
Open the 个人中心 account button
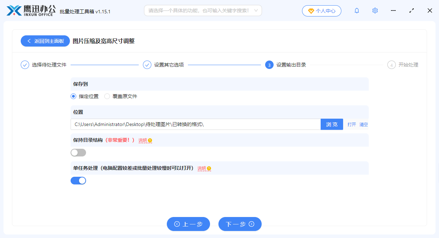(x=321, y=11)
